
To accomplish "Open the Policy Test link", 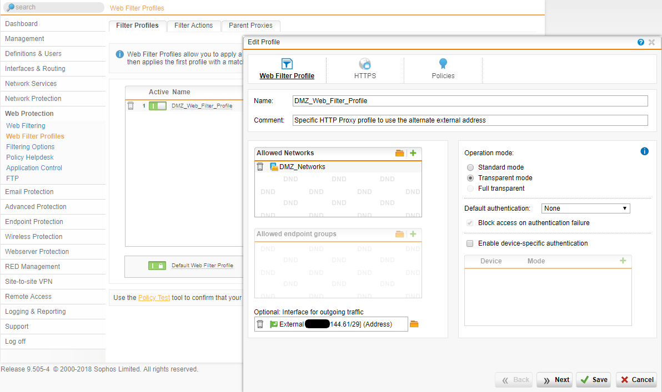I will (154, 298).
